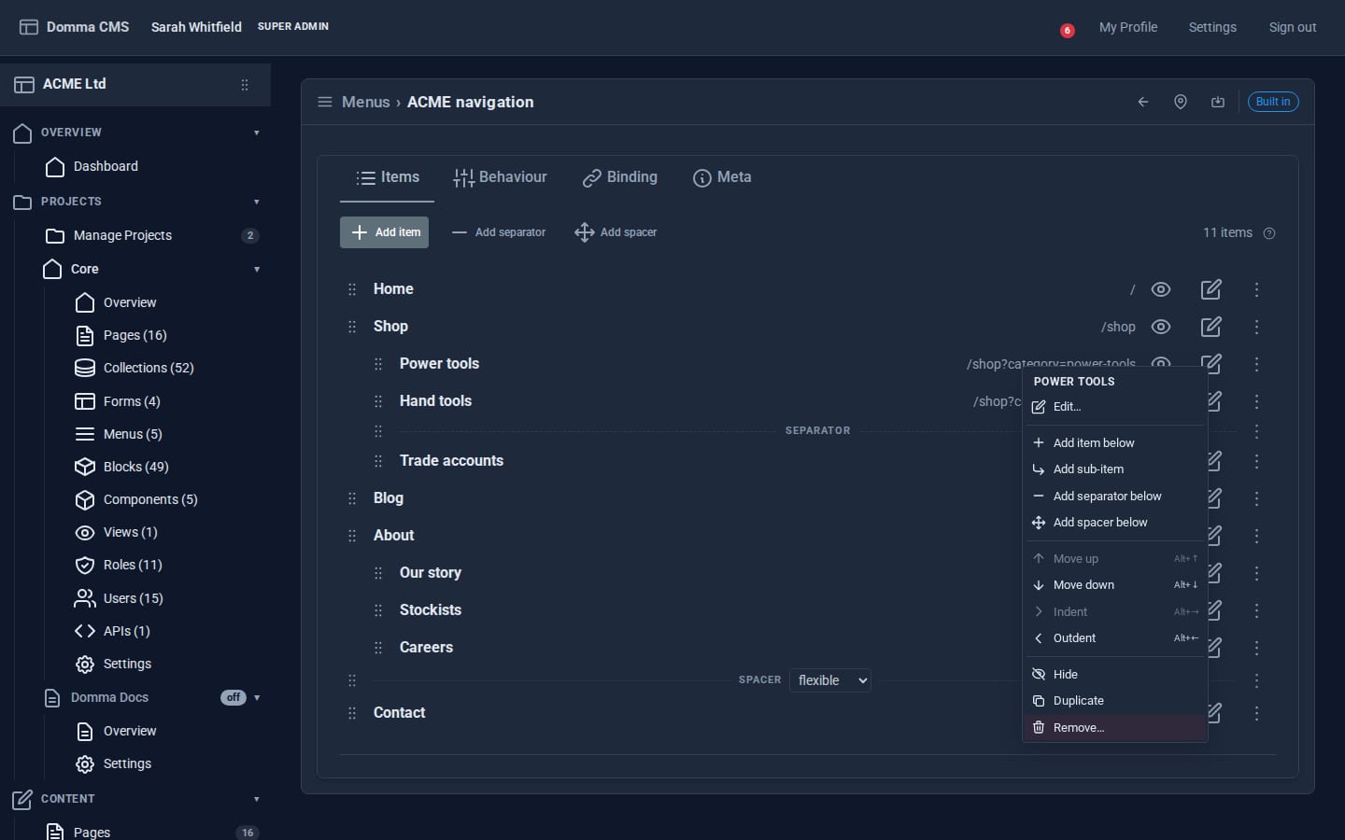Choose Duplicate in context menu
The width and height of the screenshot is (1345, 840).
1115,701
